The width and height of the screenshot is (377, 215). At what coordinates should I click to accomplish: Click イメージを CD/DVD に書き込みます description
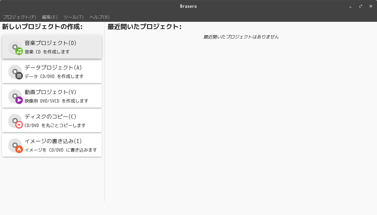click(x=61, y=150)
